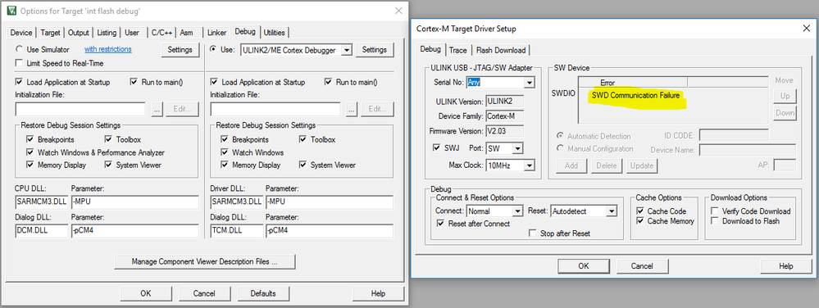Browse for debugger initialization file (...)

(352, 109)
